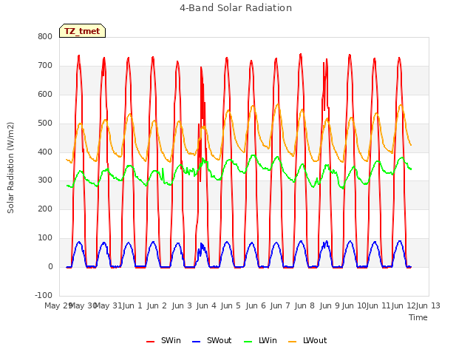The image size is (473, 355).
Task: Click the 'Jun 13' x-axis date label
Action: click(x=428, y=305)
